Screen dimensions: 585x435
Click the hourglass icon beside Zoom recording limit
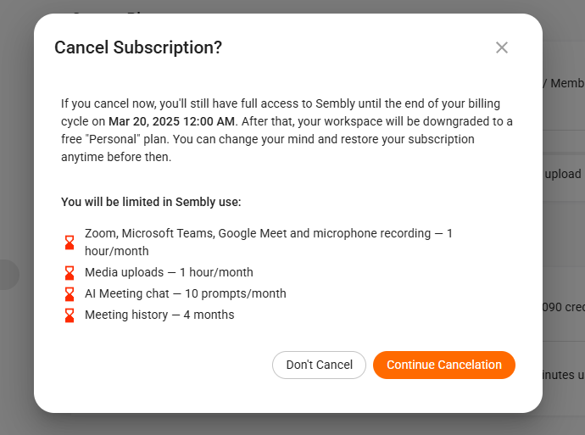tap(70, 243)
